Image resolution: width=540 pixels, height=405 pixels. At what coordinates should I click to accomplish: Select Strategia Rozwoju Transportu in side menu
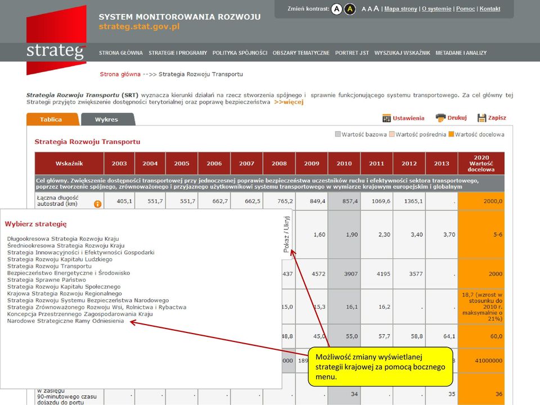[x=49, y=266]
